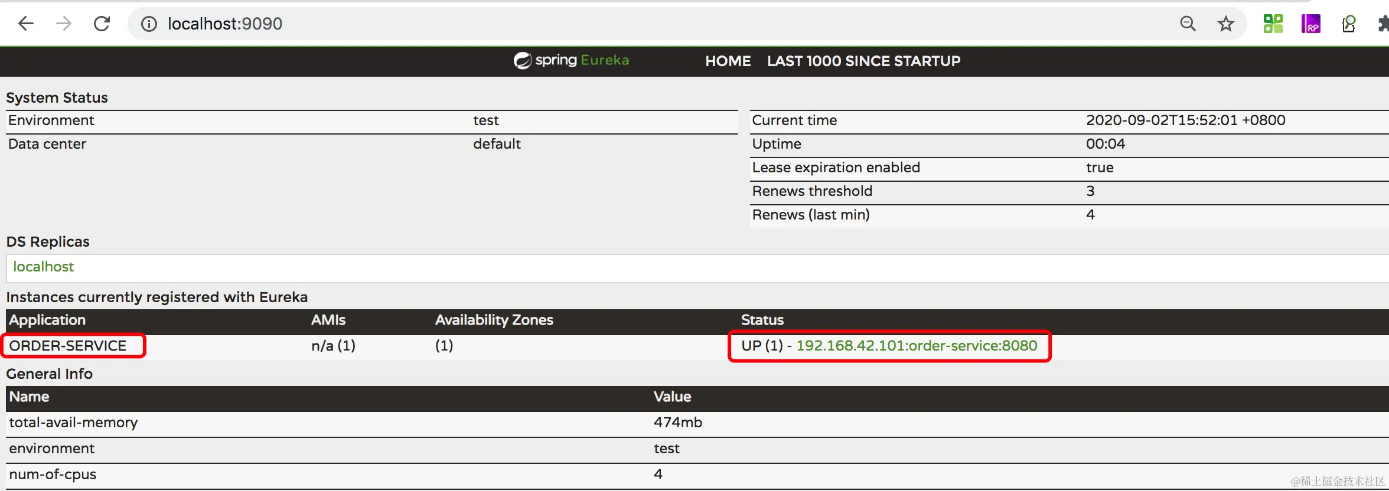This screenshot has height=491, width=1389.
Task: Open LAST 1000 SINCE STARTUP page
Action: 863,61
